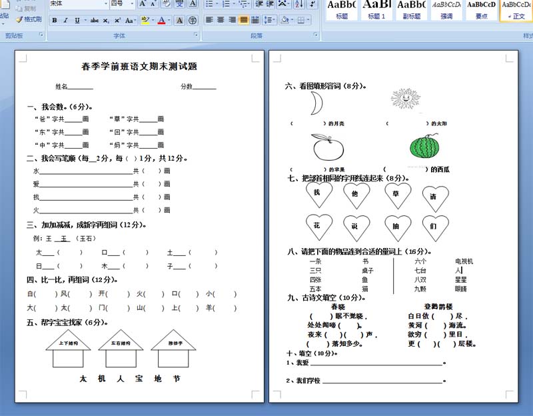Click the Multilevel List icon
This screenshot has width=533, height=416.
pyautogui.click(x=243, y=4)
